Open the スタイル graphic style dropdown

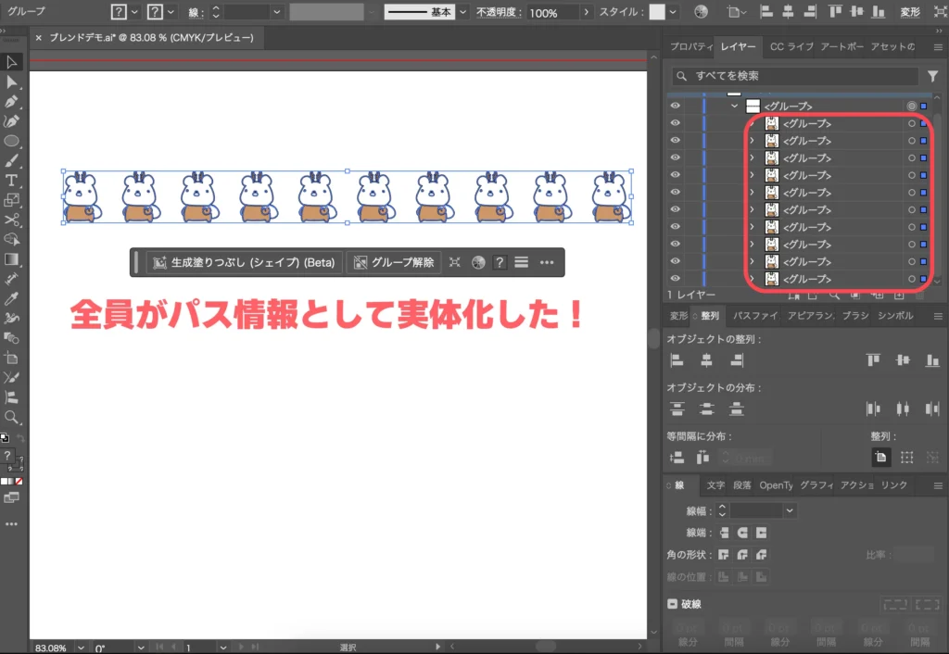click(x=674, y=13)
